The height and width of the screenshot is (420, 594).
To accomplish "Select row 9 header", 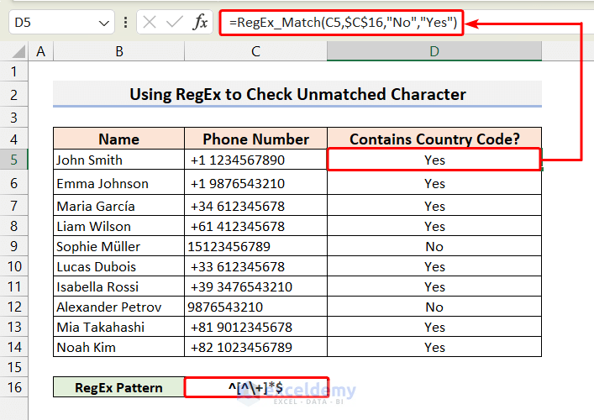I will coord(14,246).
